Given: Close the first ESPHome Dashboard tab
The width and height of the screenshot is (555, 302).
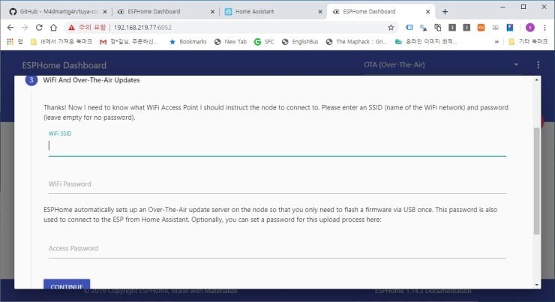Looking at the screenshot, I should [x=212, y=12].
